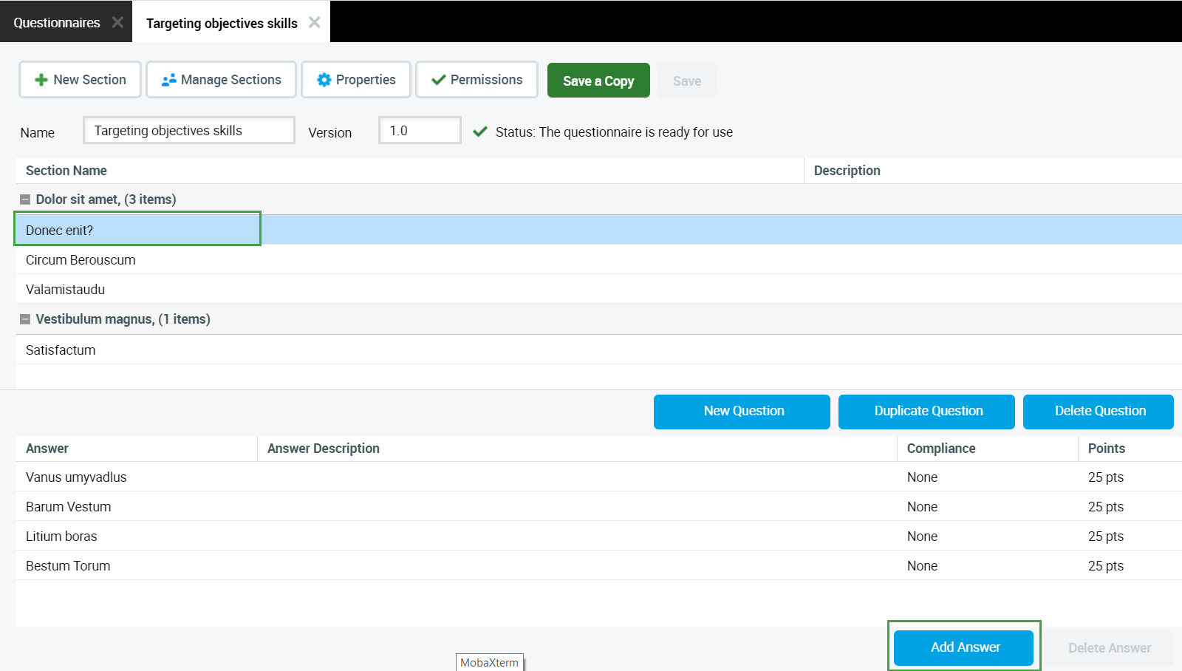This screenshot has width=1182, height=671.
Task: Duplicate the selected question
Action: pyautogui.click(x=926, y=412)
